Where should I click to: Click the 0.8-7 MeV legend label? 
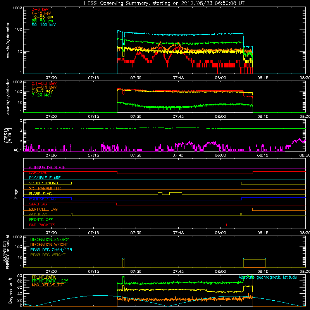coord(42,91)
